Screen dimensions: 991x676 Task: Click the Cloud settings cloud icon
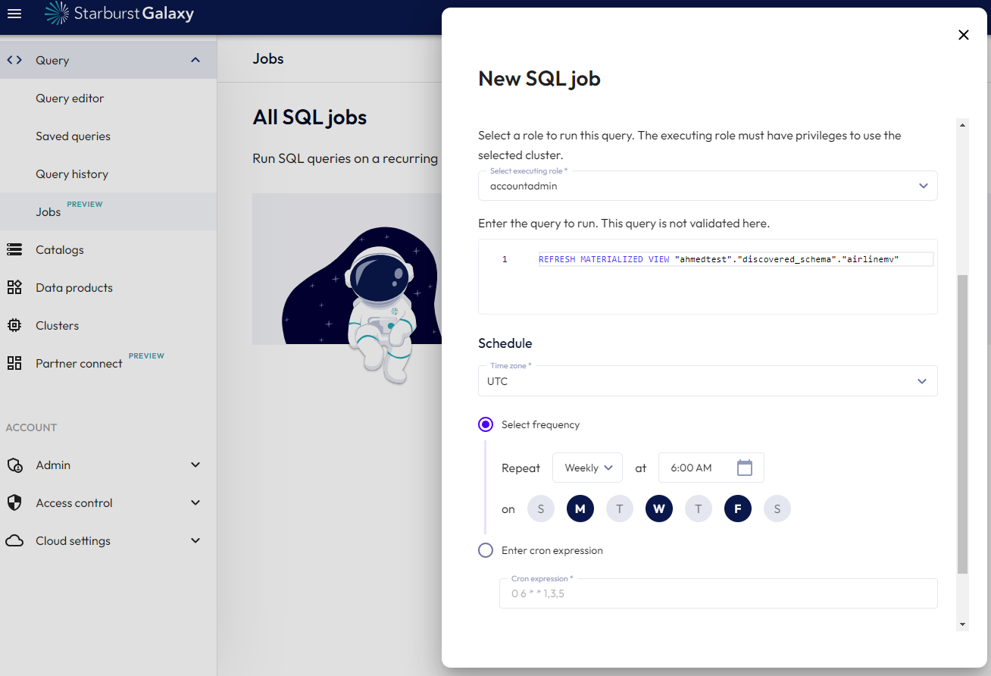point(14,540)
